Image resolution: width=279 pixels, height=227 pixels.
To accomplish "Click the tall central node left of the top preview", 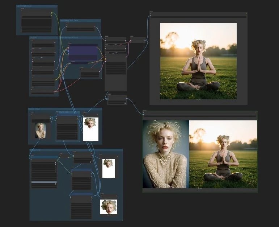I will 116,73.
